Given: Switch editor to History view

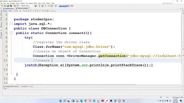Looking at the screenshot, I should [x=10, y=11].
